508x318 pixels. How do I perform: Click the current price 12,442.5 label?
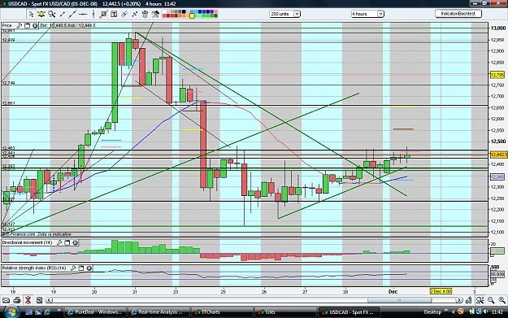(x=499, y=155)
